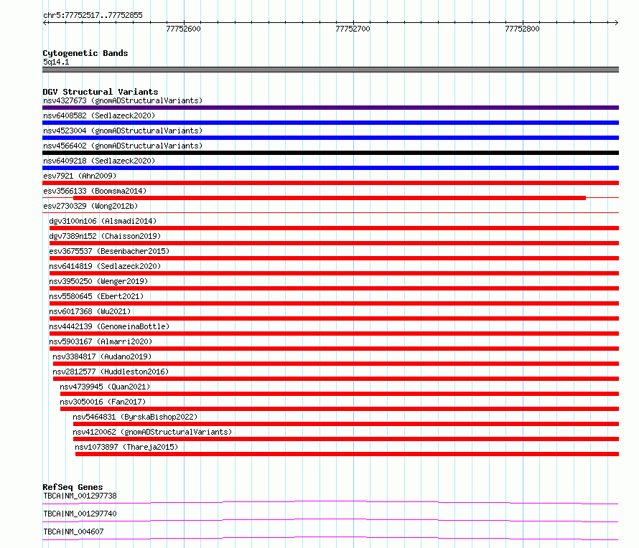Select variant esv3566133 (Boomsma2014) label
The image size is (639, 548).
point(95,191)
